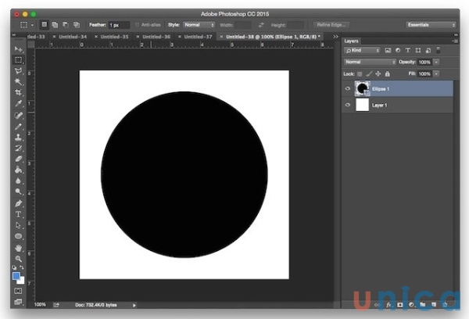Toggle shape layer filter
Image resolution: width=469 pixels, height=319 pixels.
418,50
